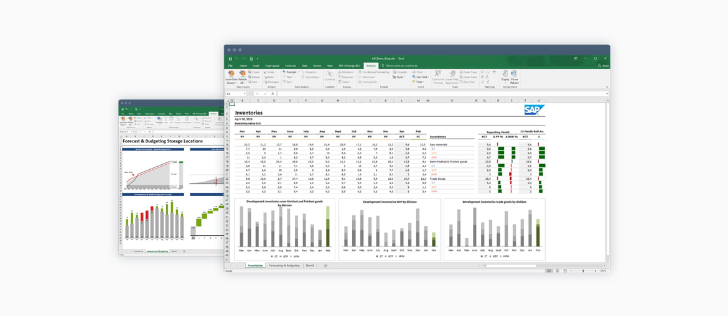This screenshot has height=316, width=728.
Task: Select Page Break Preview icon in status bar
Action: point(565,271)
